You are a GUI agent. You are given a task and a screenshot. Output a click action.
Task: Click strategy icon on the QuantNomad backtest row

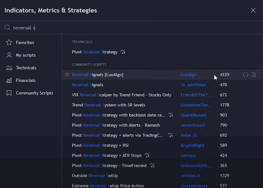tap(171, 115)
